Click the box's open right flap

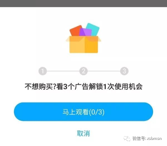coord(99,39)
